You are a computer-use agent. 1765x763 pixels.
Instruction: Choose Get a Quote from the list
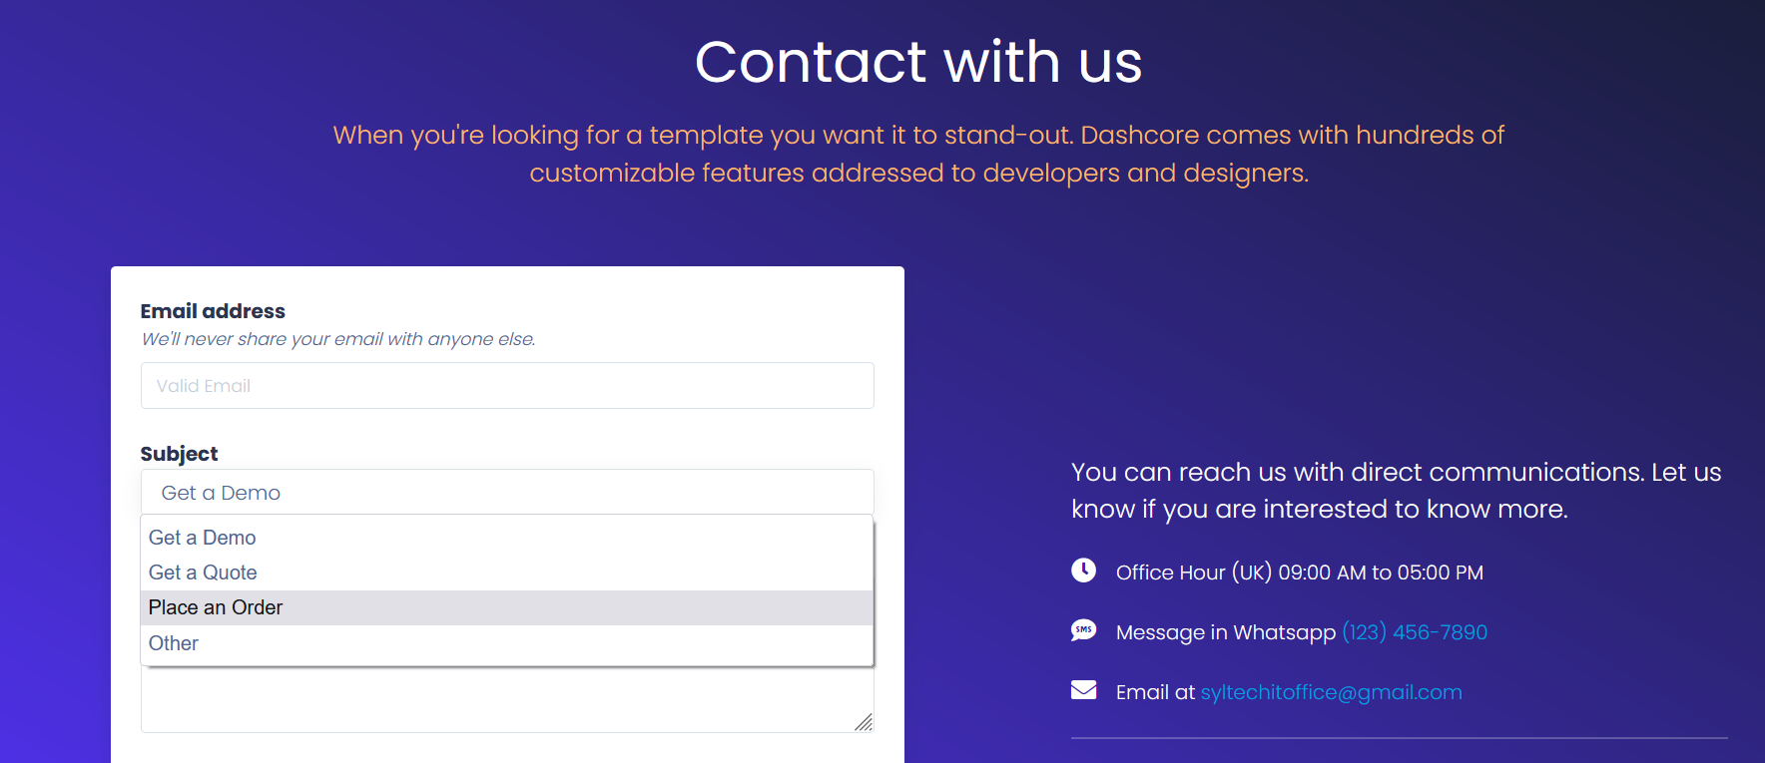204,572
